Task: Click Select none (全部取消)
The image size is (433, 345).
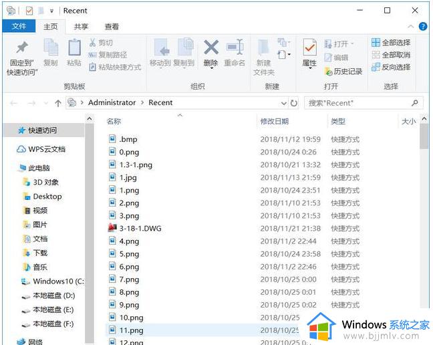Action: click(x=391, y=55)
